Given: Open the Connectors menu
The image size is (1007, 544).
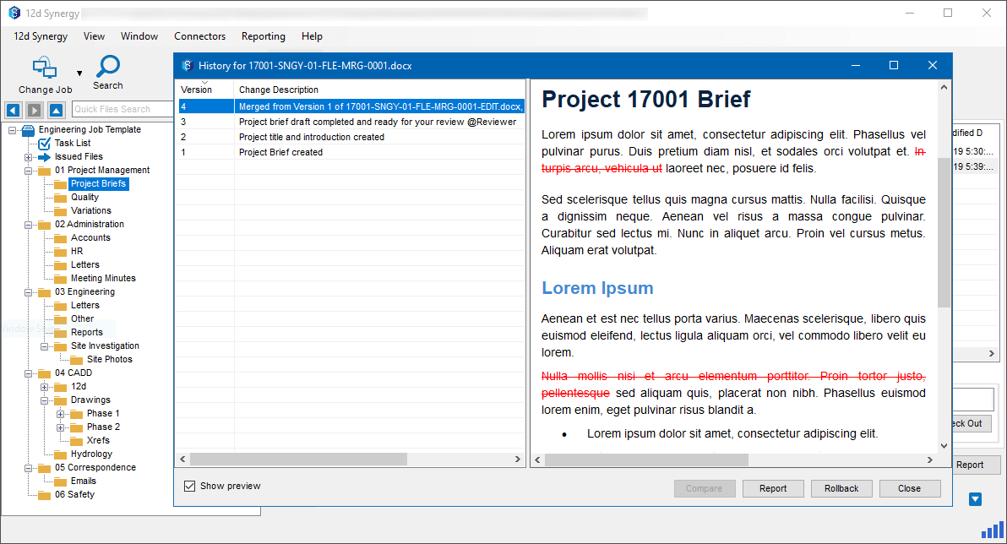Looking at the screenshot, I should 199,36.
